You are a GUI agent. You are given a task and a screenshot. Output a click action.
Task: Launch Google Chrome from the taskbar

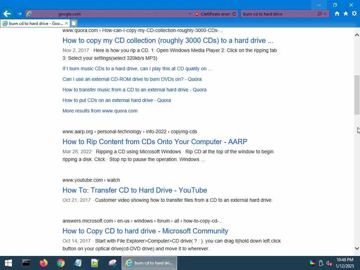(60, 263)
